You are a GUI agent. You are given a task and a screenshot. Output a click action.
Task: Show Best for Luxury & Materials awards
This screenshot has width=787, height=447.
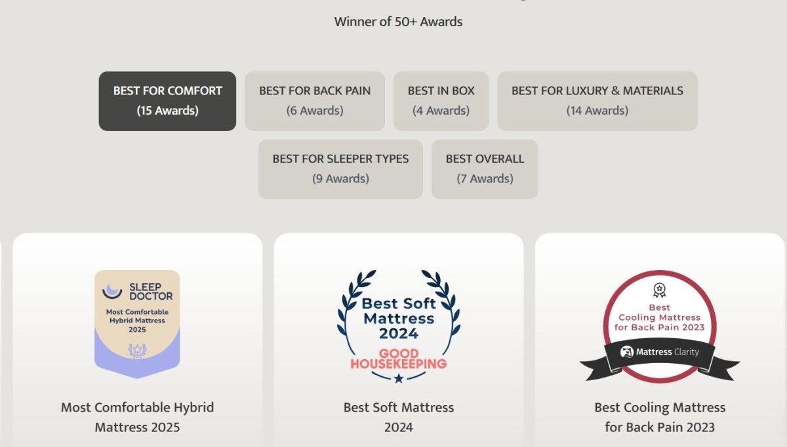tap(597, 101)
